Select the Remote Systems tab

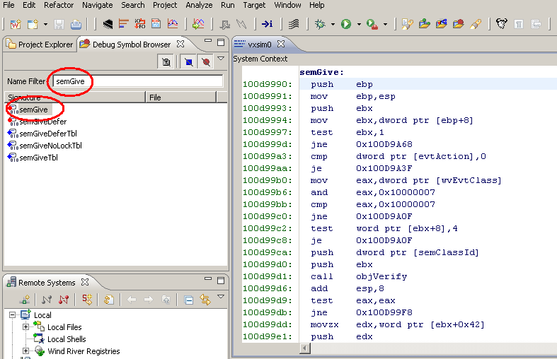click(47, 283)
